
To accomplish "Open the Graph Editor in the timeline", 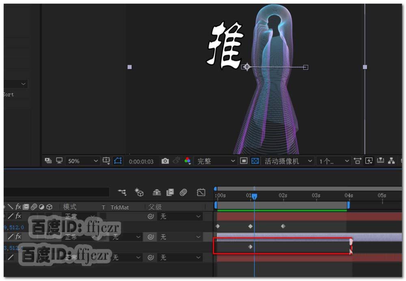I will 201,193.
